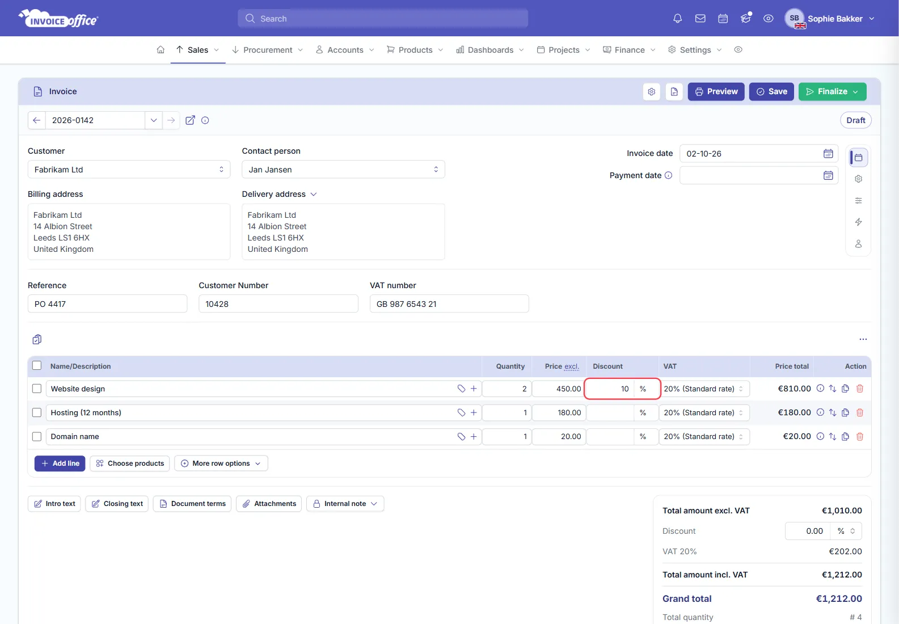Image resolution: width=899 pixels, height=624 pixels.
Task: Click tag icon on Domain name row
Action: tap(461, 436)
